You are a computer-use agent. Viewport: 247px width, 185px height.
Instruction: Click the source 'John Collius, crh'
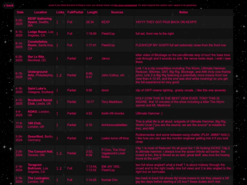coord(113,75)
